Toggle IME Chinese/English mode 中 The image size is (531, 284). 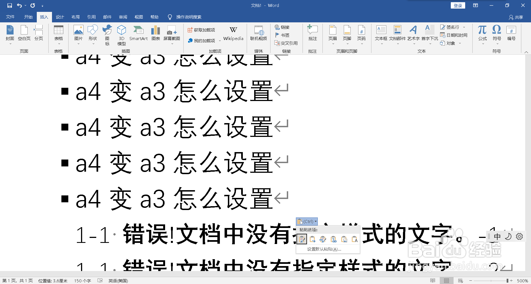497,237
